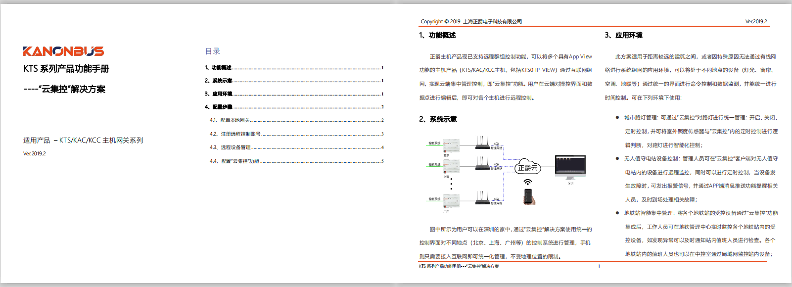792x287 pixels.
Task: Click the desktop monitor image labeled 深圳
Action: [x=570, y=167]
